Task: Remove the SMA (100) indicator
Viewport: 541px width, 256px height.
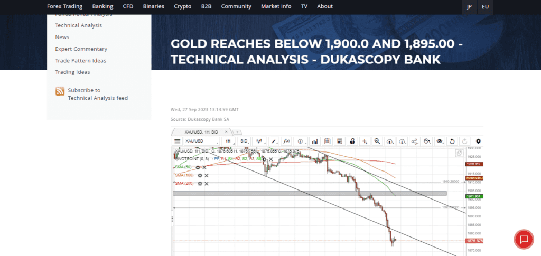Action: tap(207, 175)
